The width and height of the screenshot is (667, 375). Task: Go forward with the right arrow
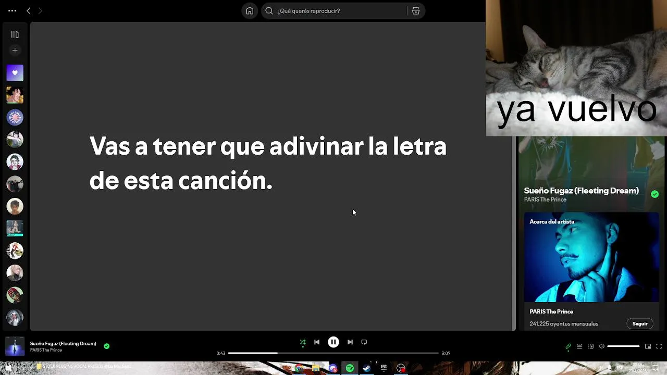click(x=40, y=10)
